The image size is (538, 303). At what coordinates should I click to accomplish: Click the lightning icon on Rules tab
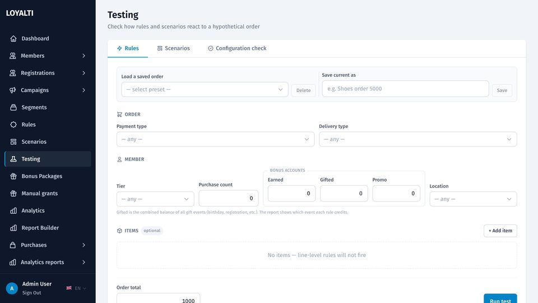119,48
